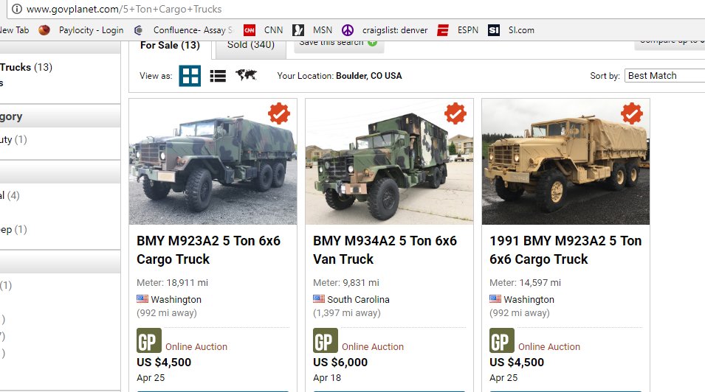Open the SI.com bookmark

tap(511, 30)
